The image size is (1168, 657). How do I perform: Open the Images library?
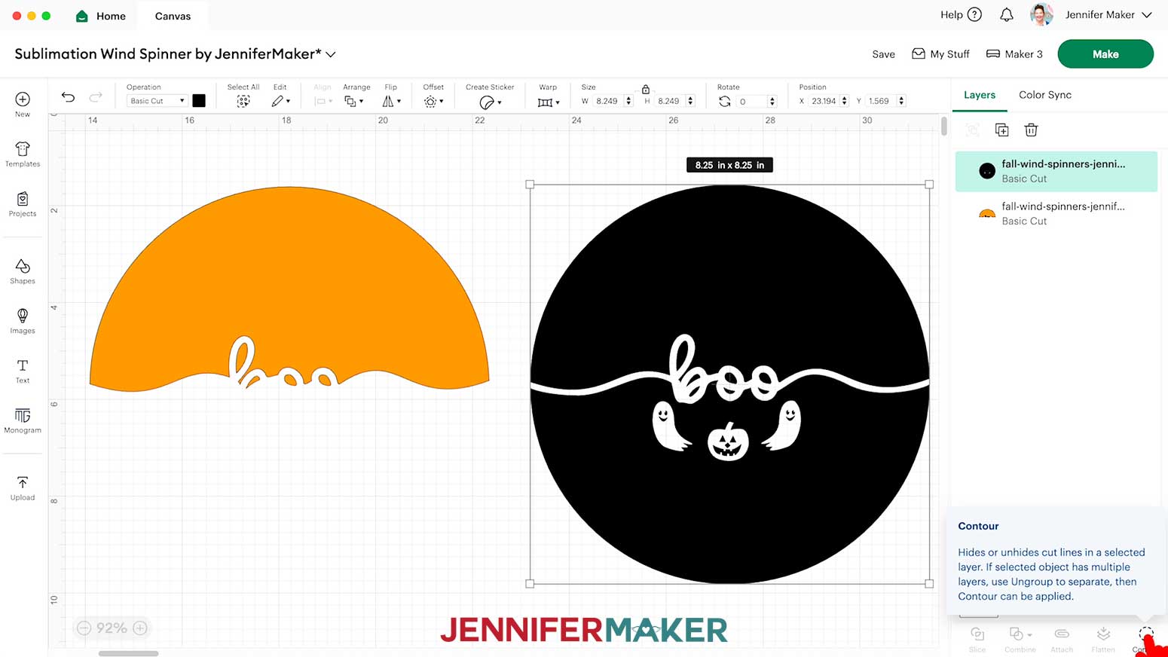(x=23, y=321)
